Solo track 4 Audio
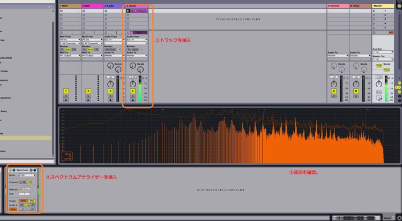This screenshot has width=402, height=221. 132,96
